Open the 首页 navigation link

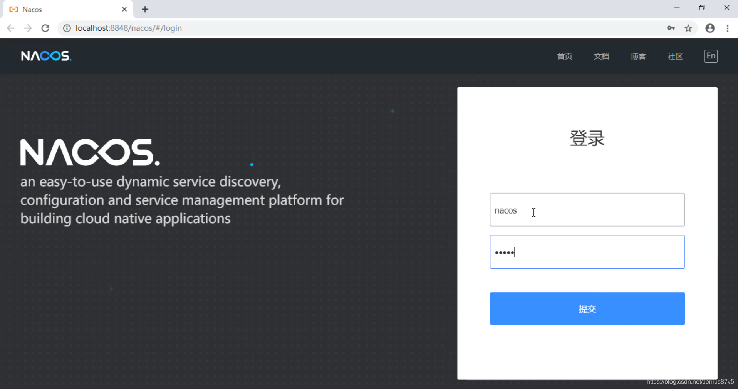tap(565, 57)
